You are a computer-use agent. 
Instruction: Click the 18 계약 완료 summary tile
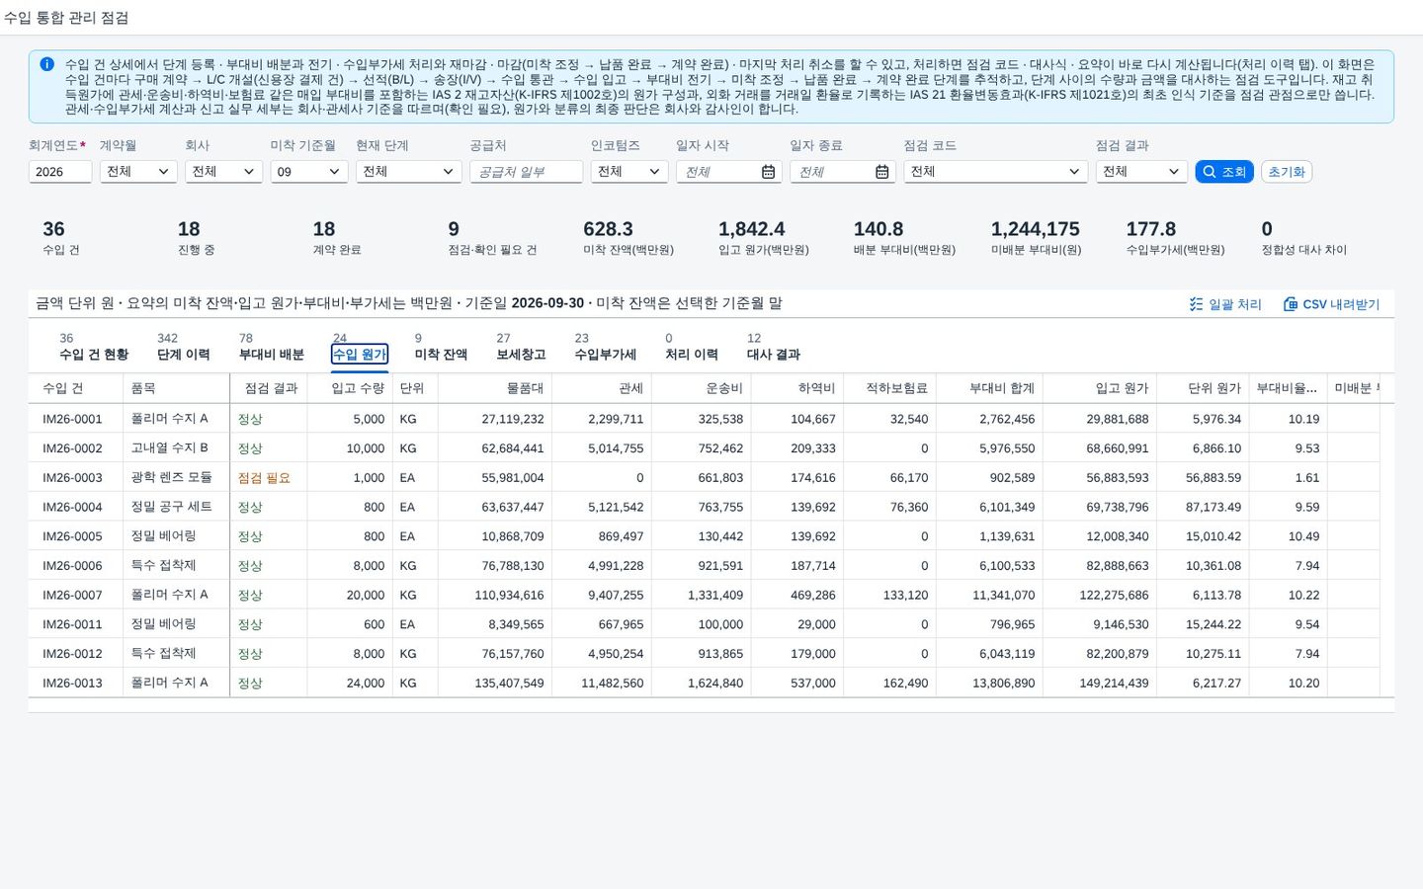click(336, 238)
